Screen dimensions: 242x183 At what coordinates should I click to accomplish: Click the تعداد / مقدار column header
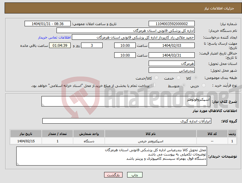point(57,134)
